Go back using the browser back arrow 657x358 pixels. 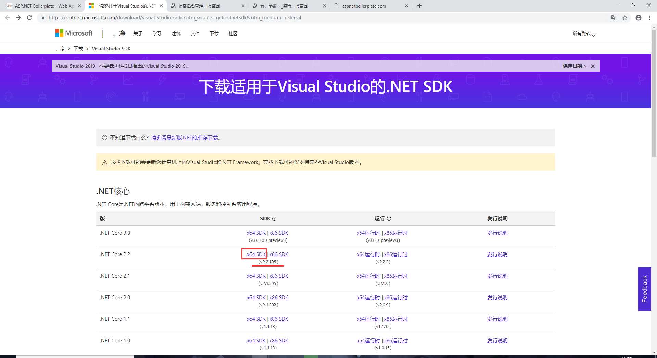pos(7,18)
